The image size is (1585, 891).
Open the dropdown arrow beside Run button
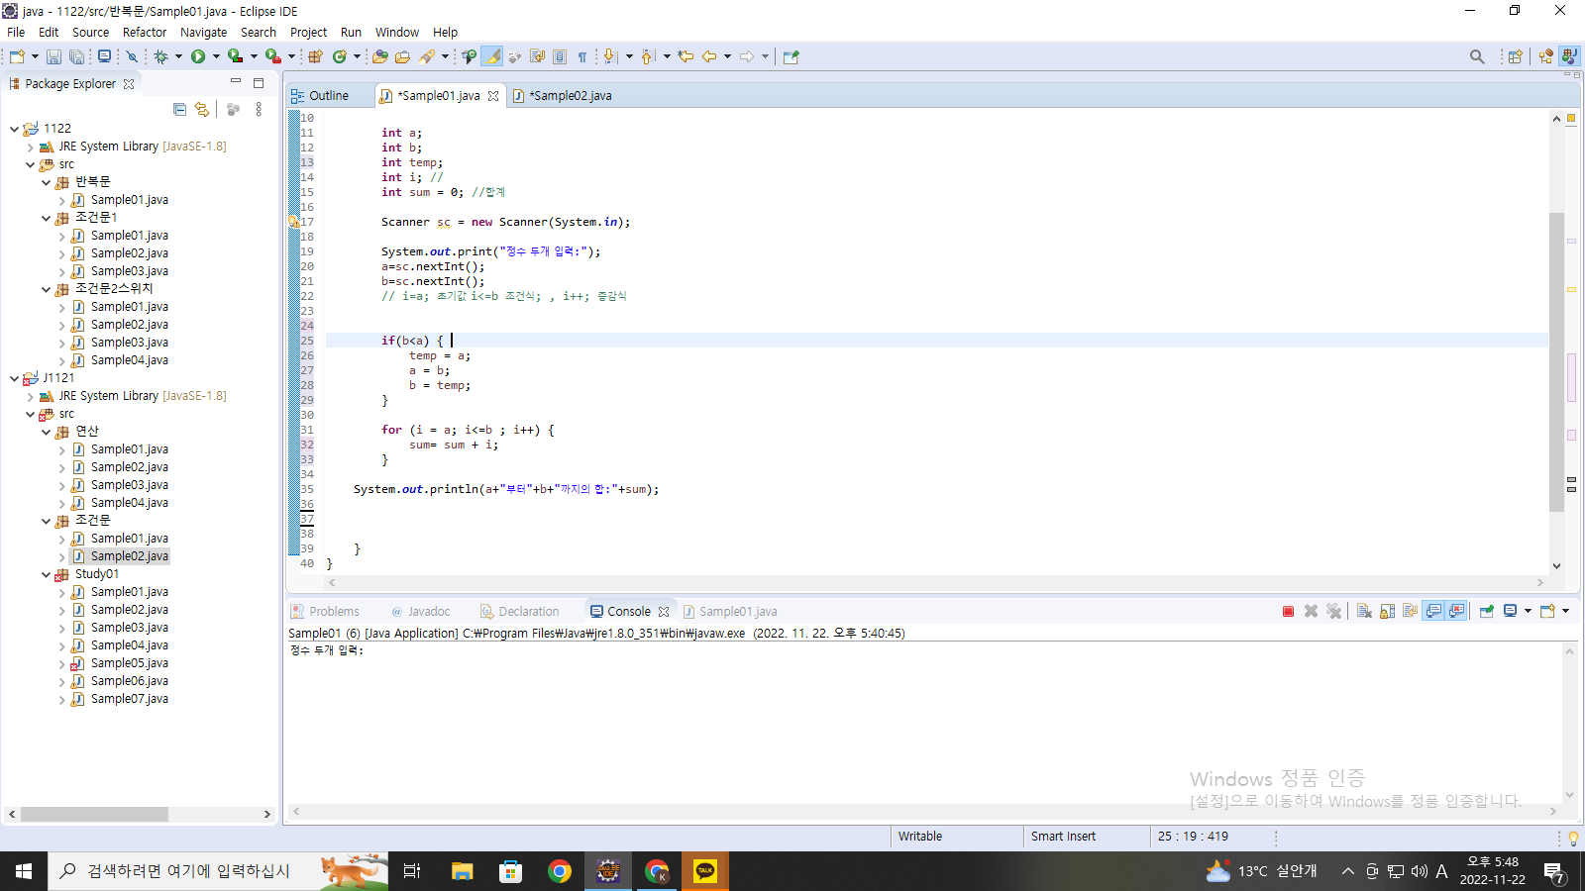coord(216,56)
